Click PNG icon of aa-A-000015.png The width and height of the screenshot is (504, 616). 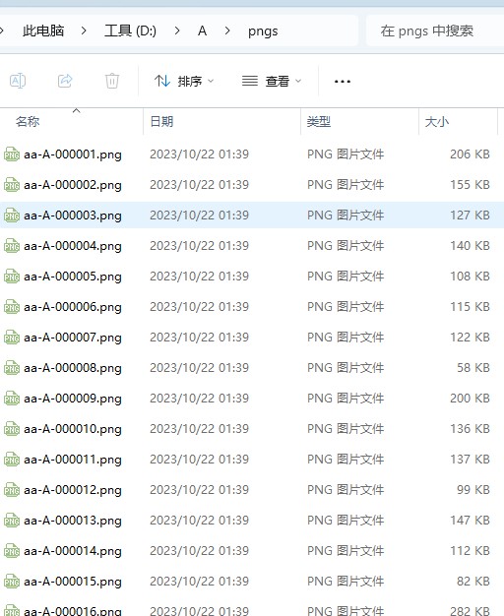point(12,582)
